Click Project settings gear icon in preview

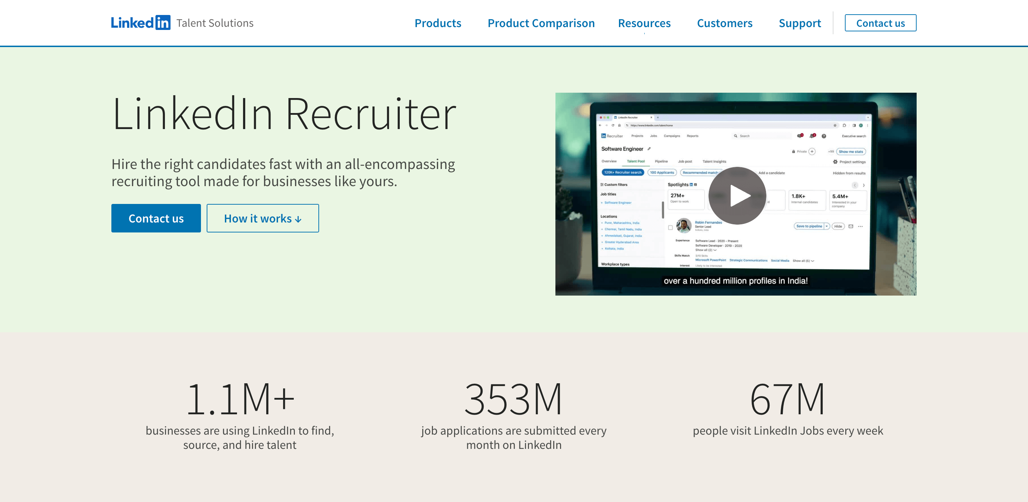coord(835,162)
